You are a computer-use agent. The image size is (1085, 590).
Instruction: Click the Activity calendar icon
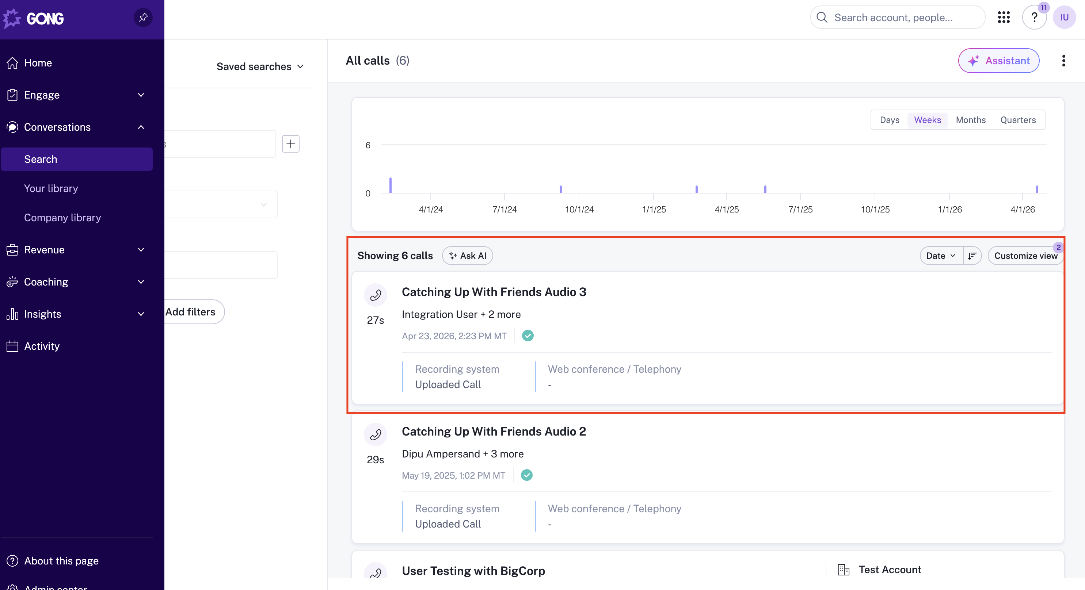point(13,346)
